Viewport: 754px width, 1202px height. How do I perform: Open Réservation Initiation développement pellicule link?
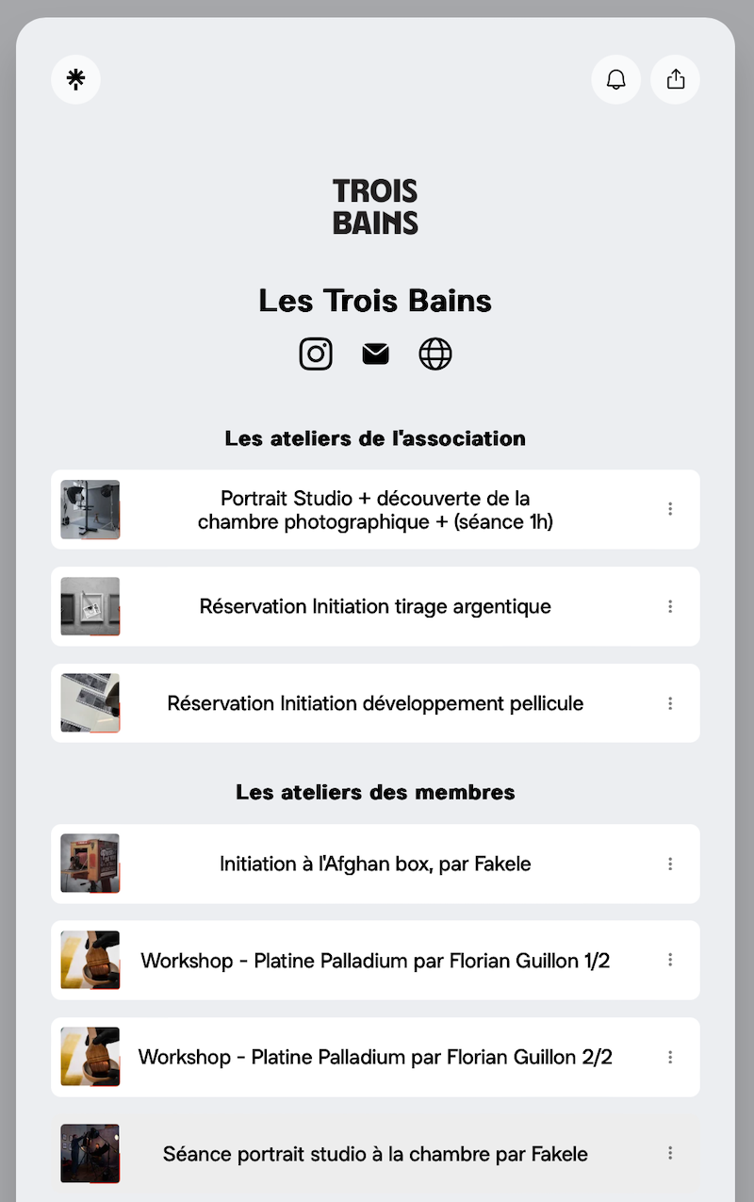375,703
